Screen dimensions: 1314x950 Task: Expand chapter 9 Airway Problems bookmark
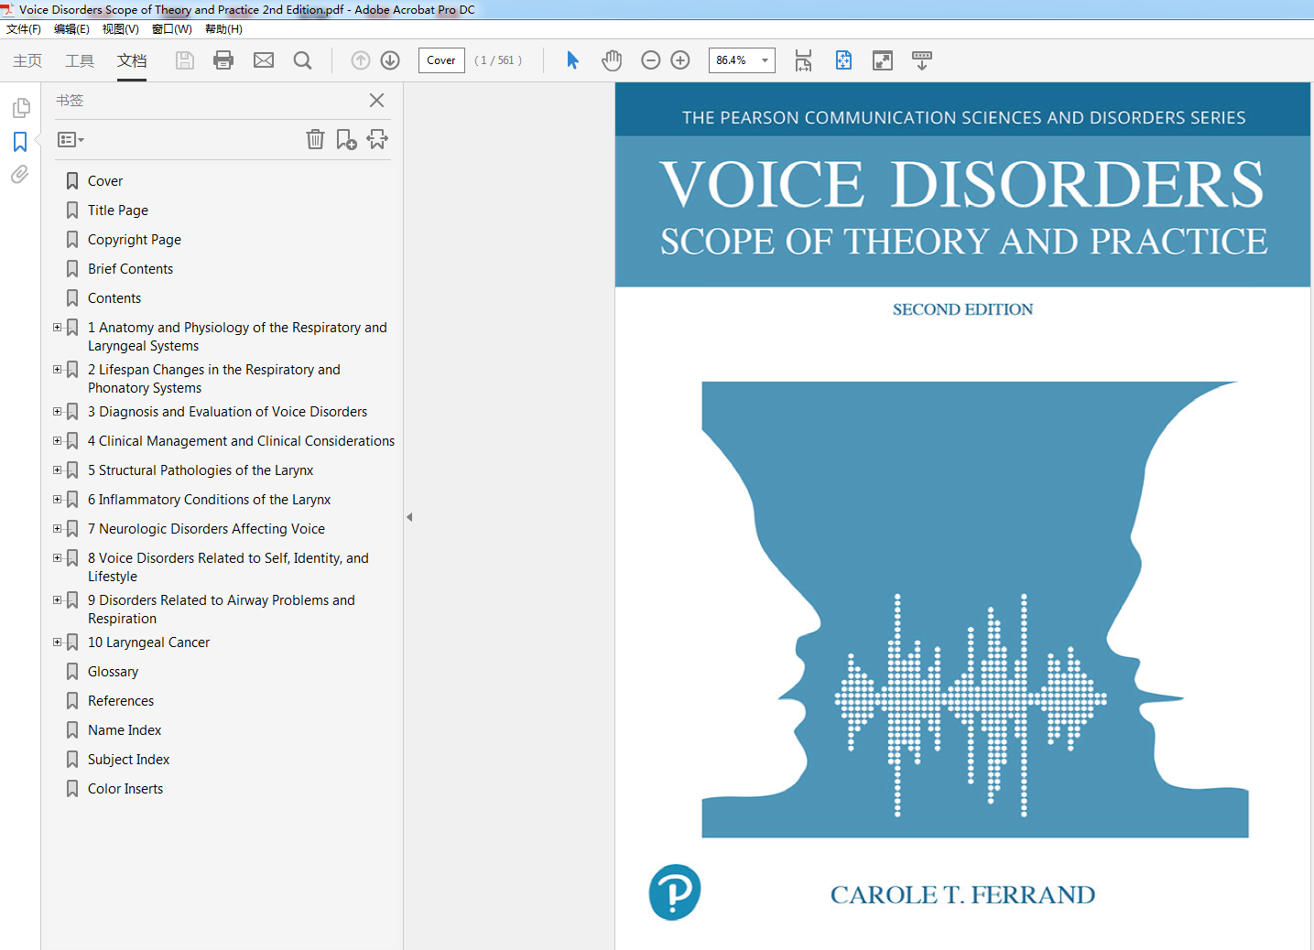point(58,600)
